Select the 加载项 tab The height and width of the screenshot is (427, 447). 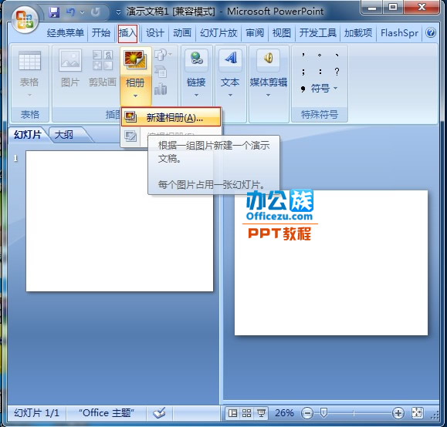pyautogui.click(x=358, y=33)
